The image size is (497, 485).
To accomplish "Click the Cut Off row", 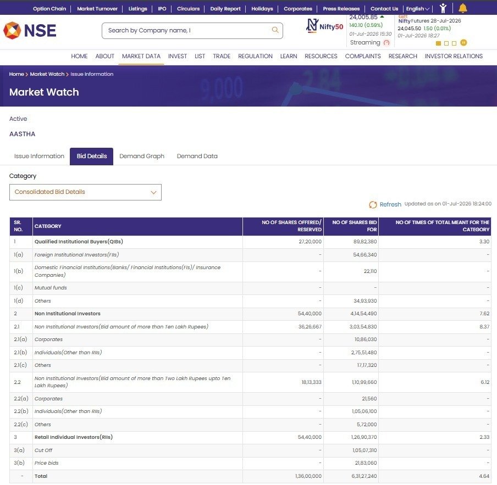I will pos(250,450).
